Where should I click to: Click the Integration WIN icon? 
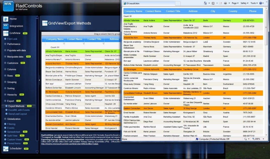[6, 26]
